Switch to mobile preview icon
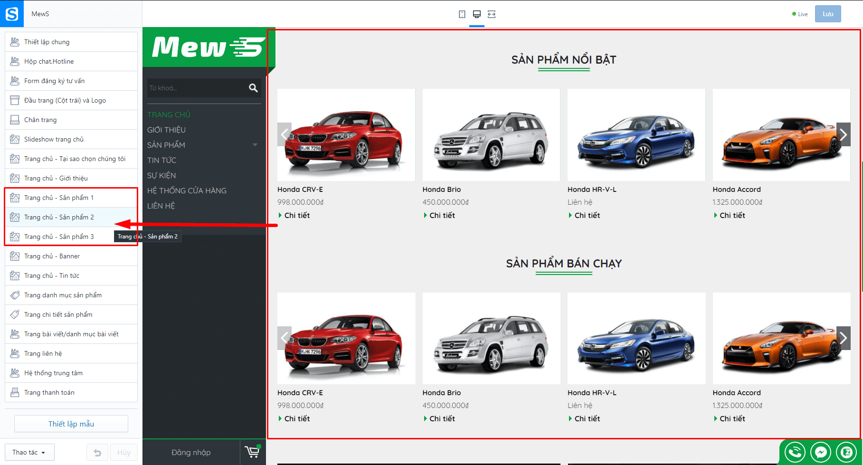 pyautogui.click(x=462, y=14)
